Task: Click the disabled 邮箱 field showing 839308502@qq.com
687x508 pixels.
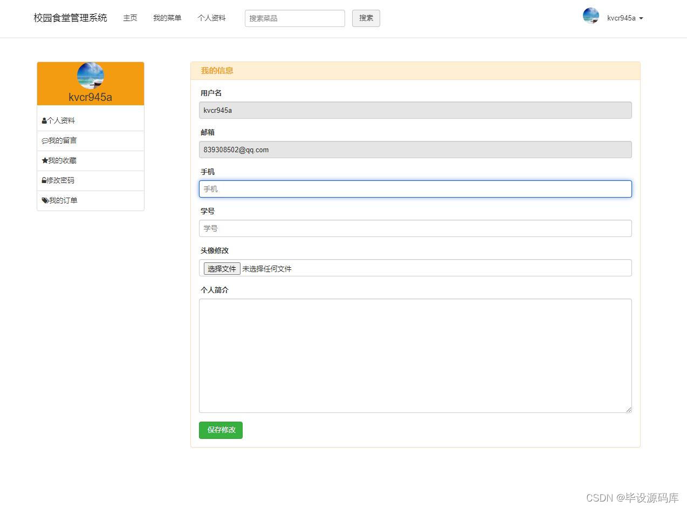Action: [x=415, y=150]
